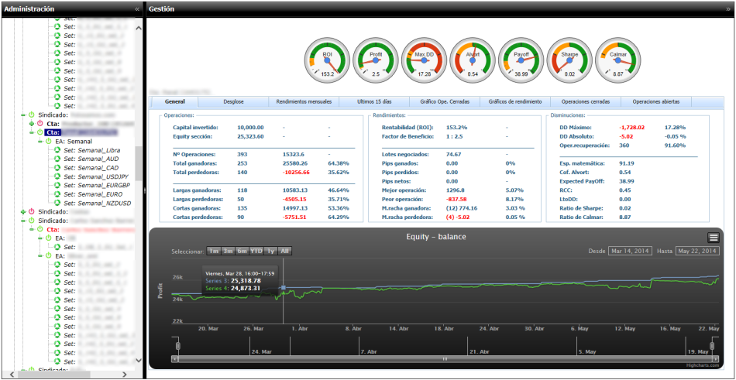Screen dimensions: 736x380
Task: Click the Desde date input field
Action: click(x=631, y=251)
